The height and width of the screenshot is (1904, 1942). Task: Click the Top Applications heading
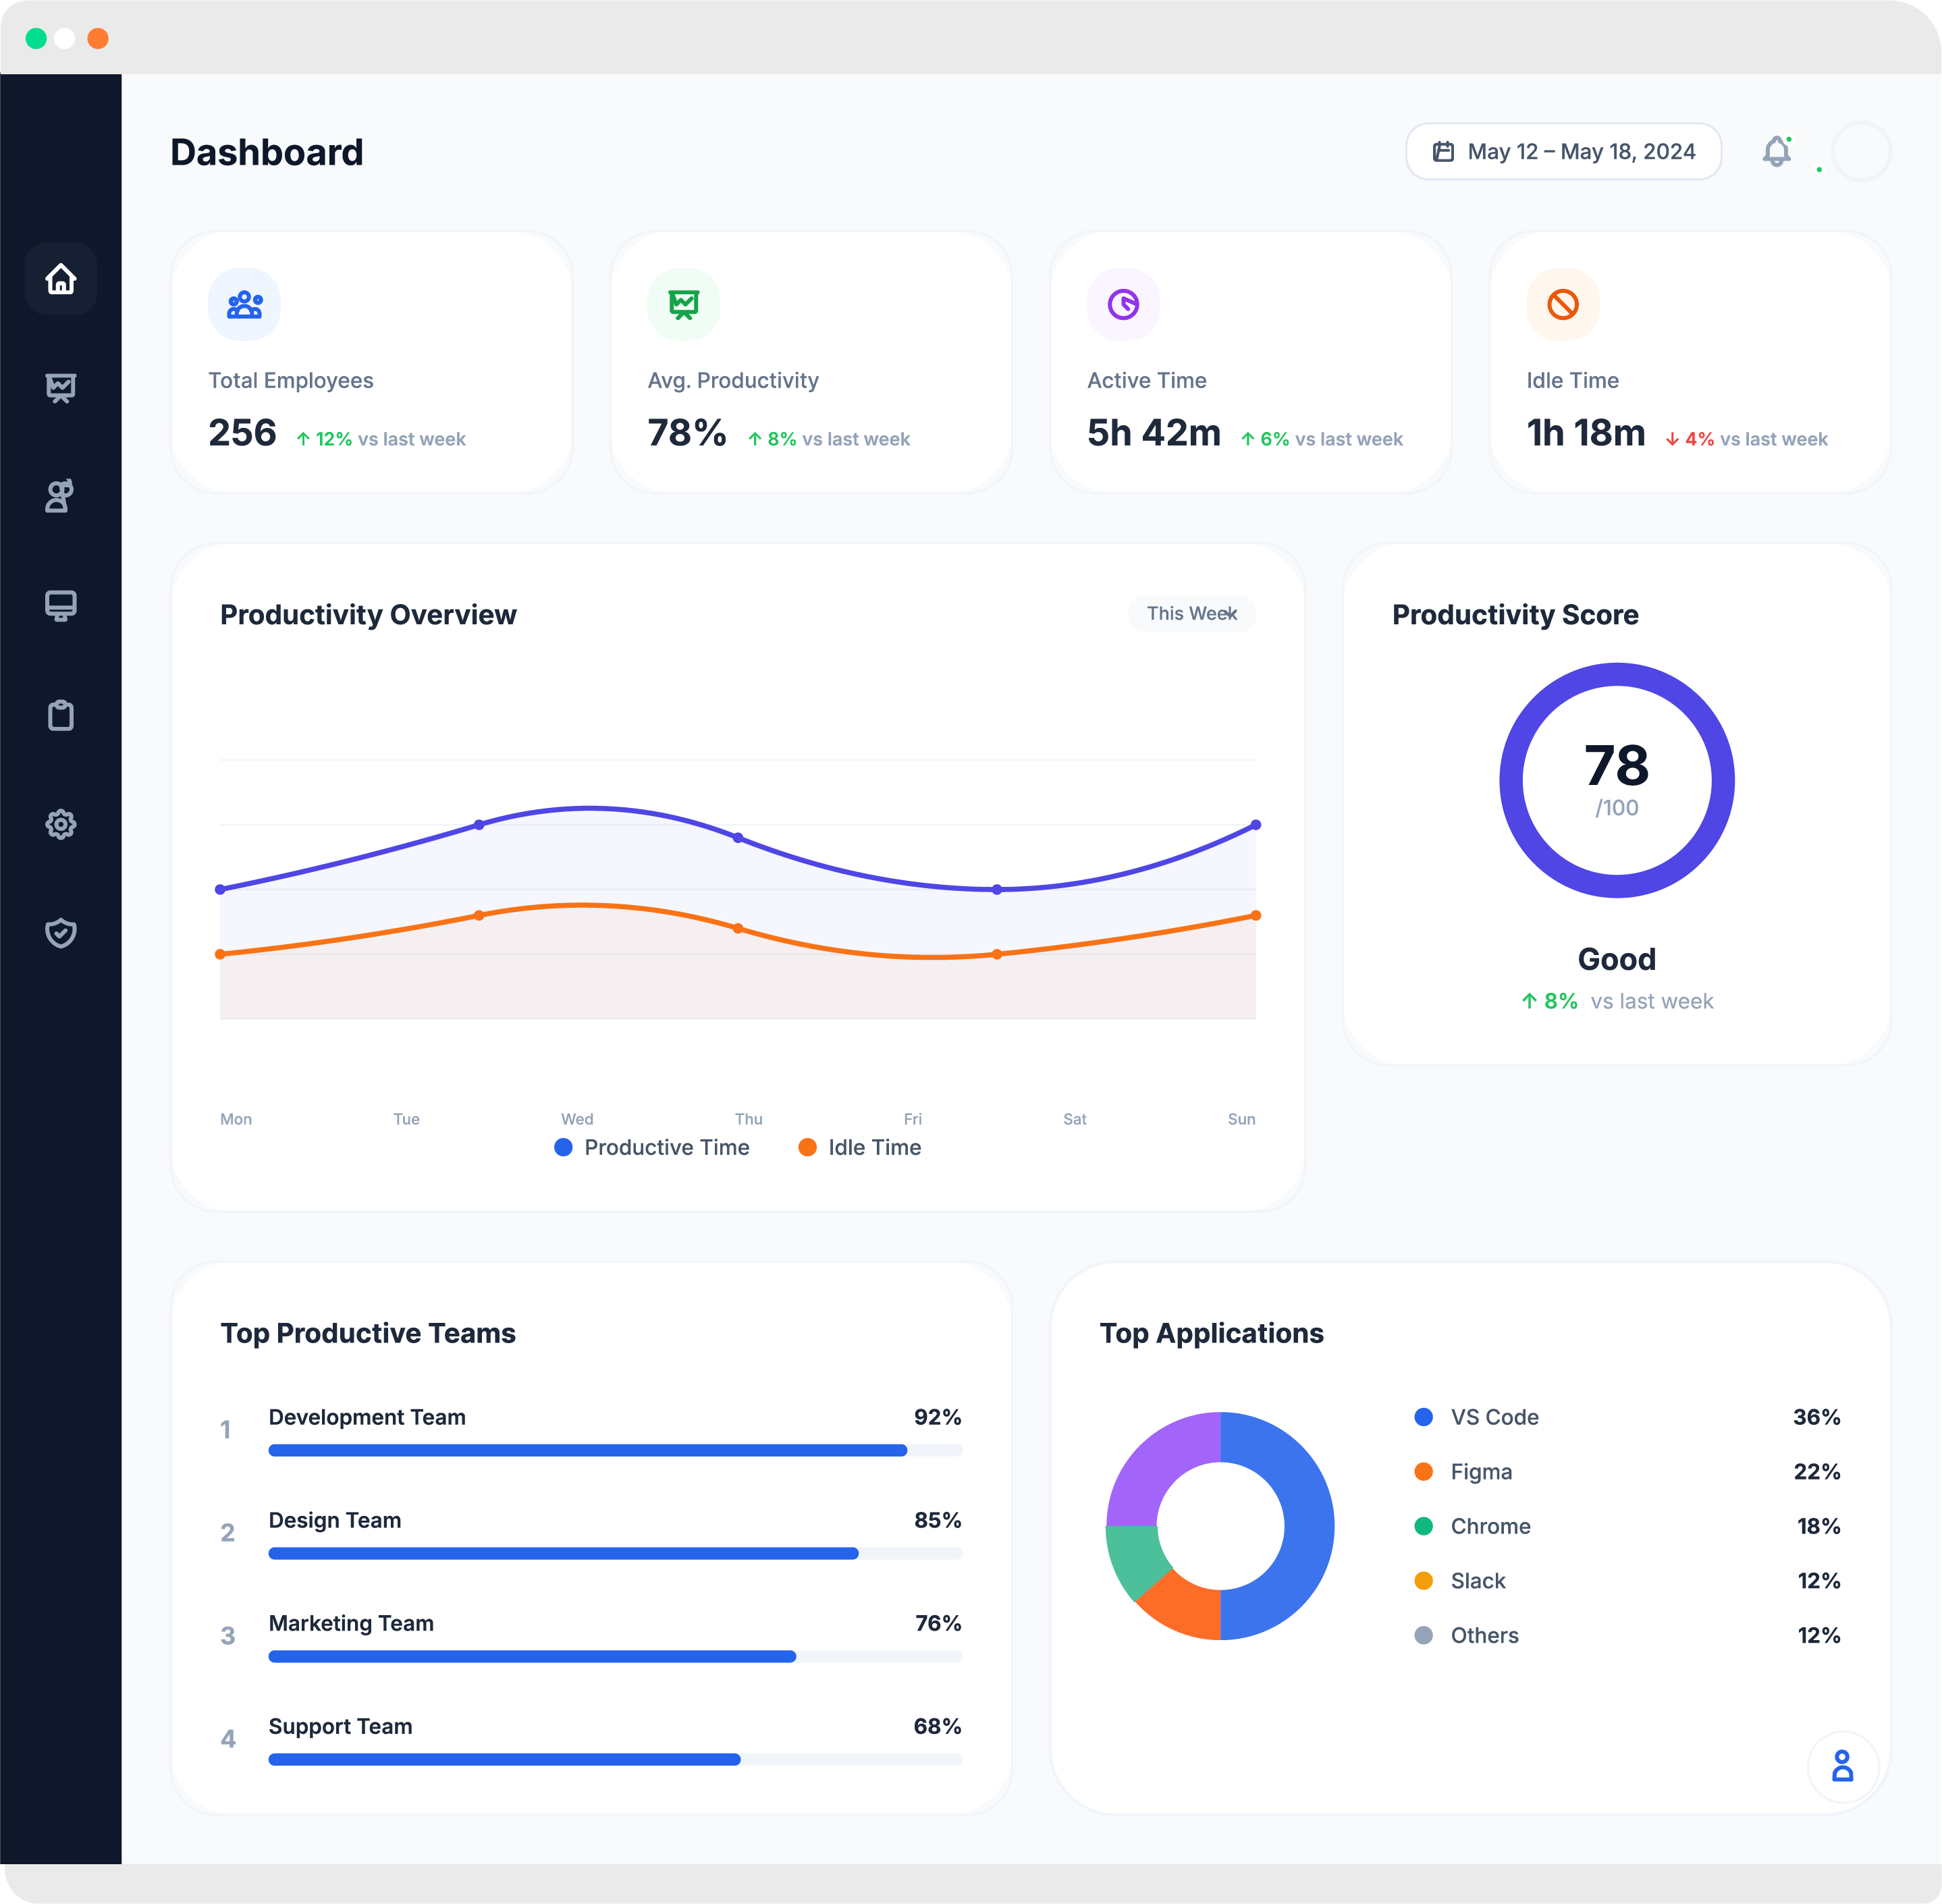click(1212, 1333)
